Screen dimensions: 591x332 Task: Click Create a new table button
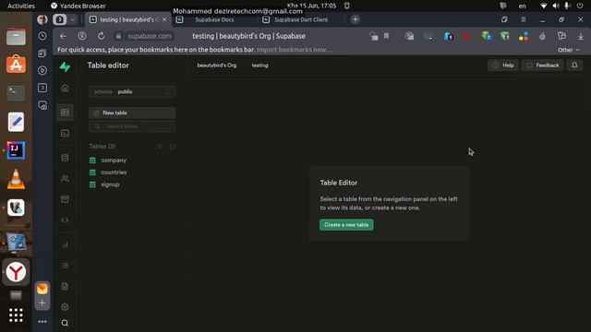click(x=346, y=225)
